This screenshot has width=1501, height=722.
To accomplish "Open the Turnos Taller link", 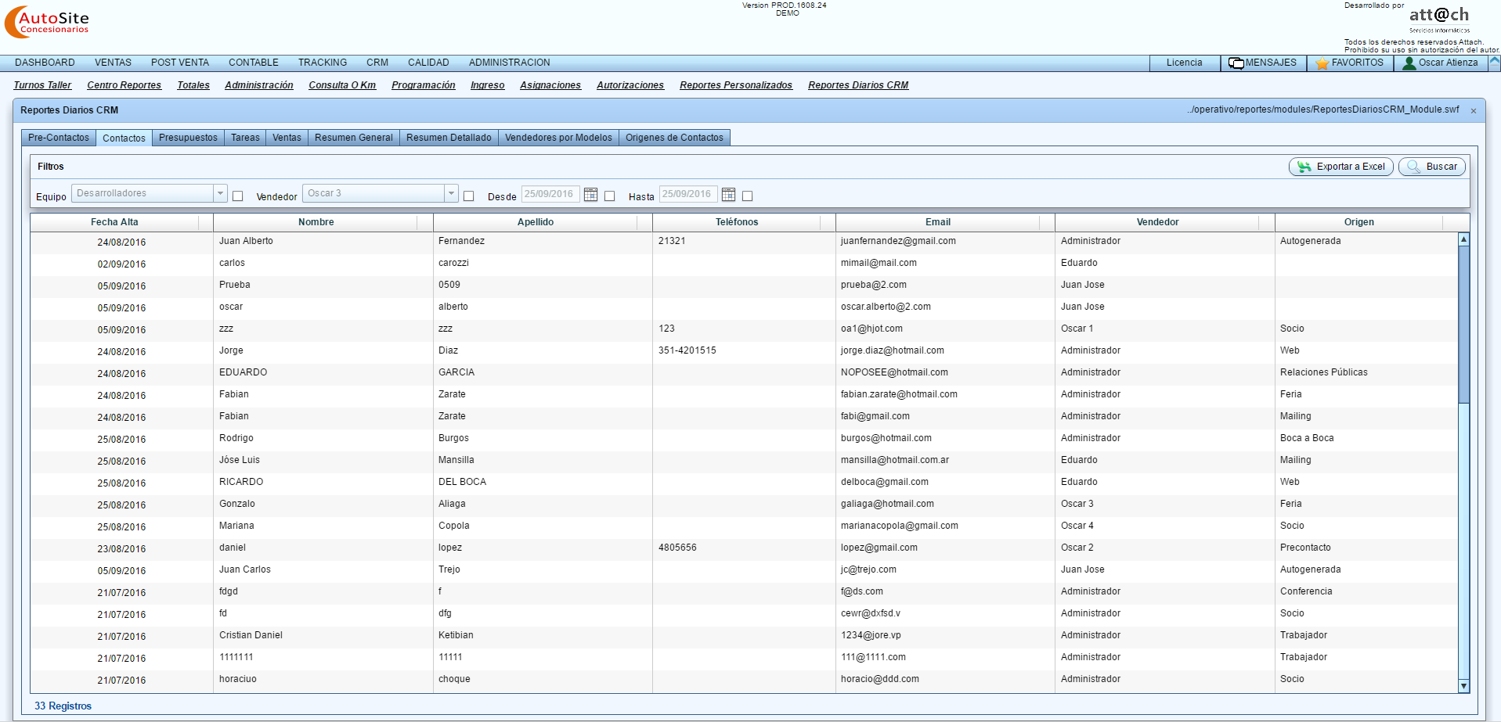I will pyautogui.click(x=42, y=85).
